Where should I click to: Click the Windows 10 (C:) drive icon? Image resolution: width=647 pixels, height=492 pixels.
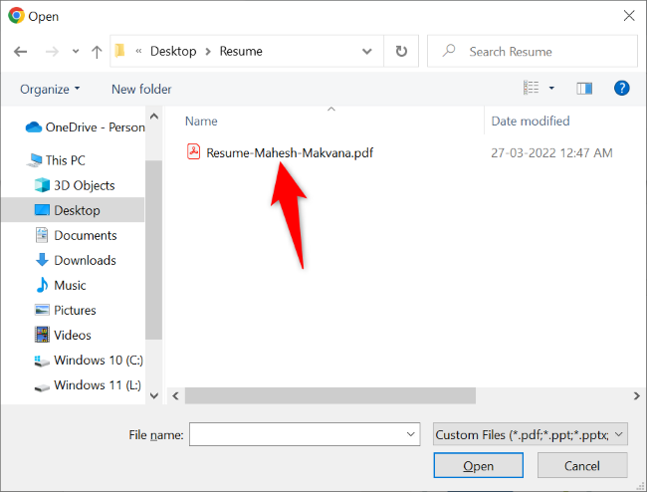(x=42, y=362)
